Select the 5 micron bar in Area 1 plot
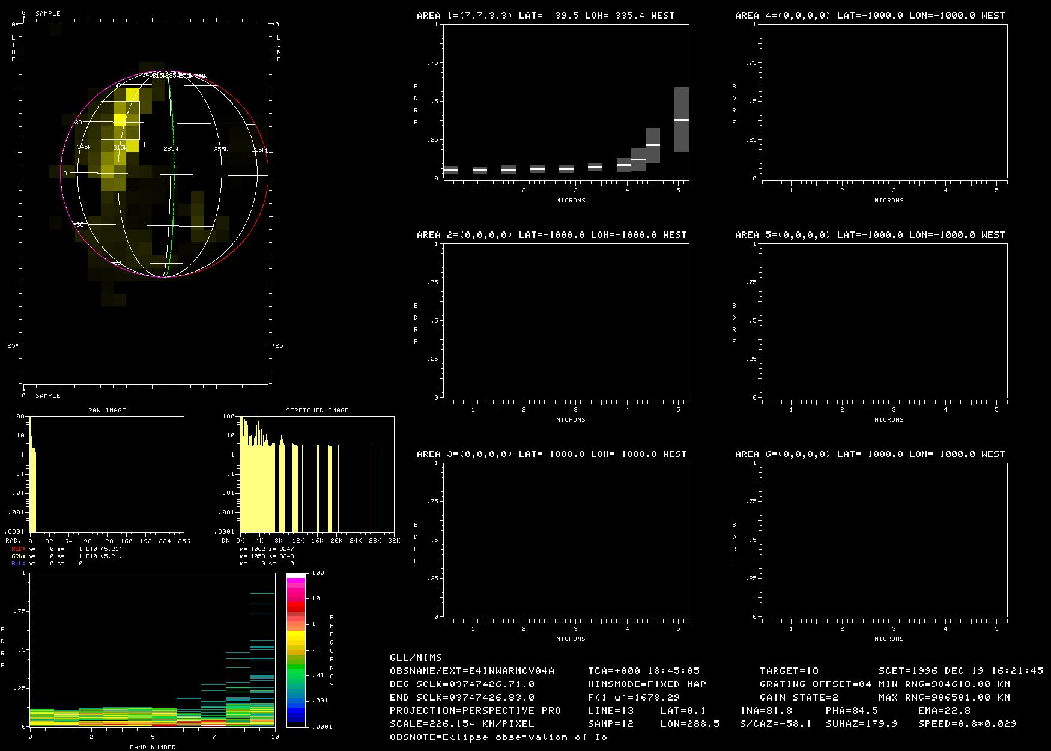 click(x=681, y=120)
